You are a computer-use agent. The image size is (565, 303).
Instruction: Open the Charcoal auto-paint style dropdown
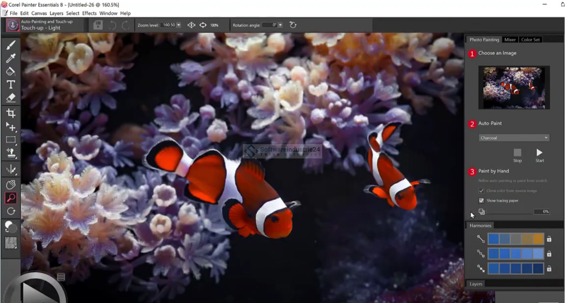click(514, 138)
